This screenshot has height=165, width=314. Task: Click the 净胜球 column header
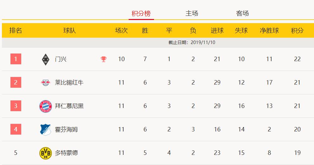(x=269, y=30)
